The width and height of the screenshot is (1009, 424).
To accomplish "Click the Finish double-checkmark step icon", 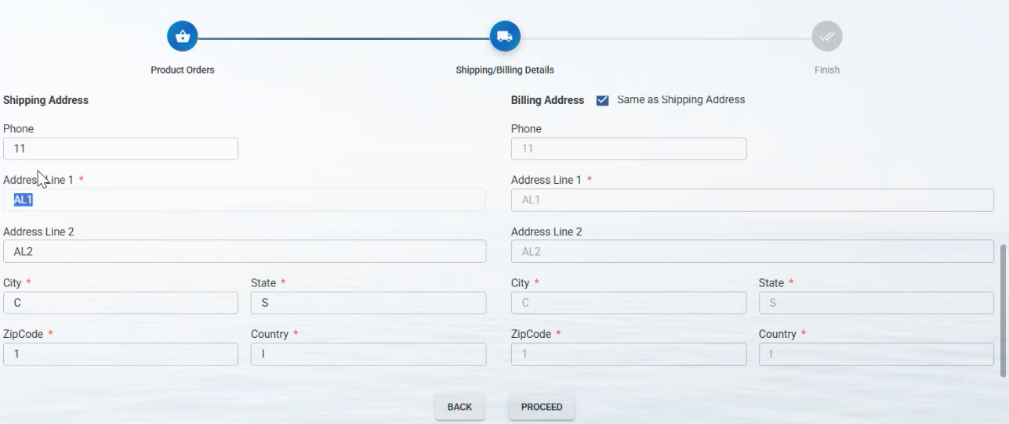I will pos(826,36).
